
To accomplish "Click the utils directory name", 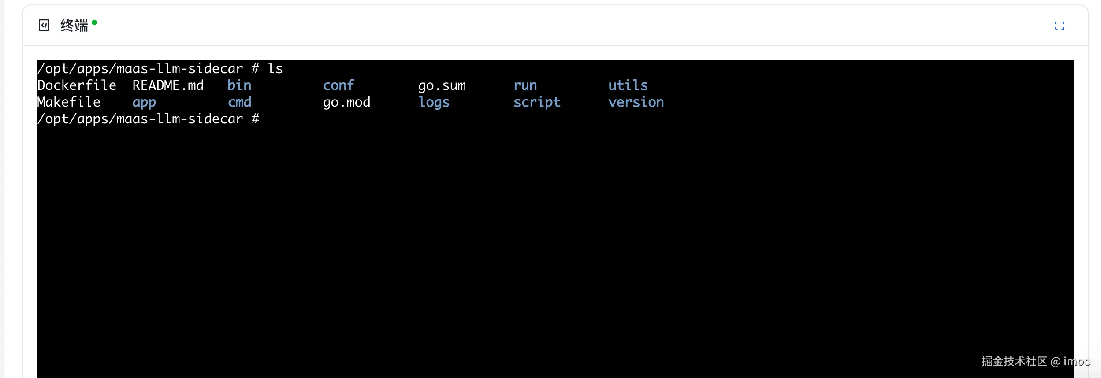I will tap(628, 85).
